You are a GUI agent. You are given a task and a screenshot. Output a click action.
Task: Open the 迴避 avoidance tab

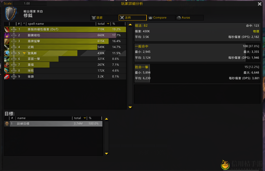(104, 17)
